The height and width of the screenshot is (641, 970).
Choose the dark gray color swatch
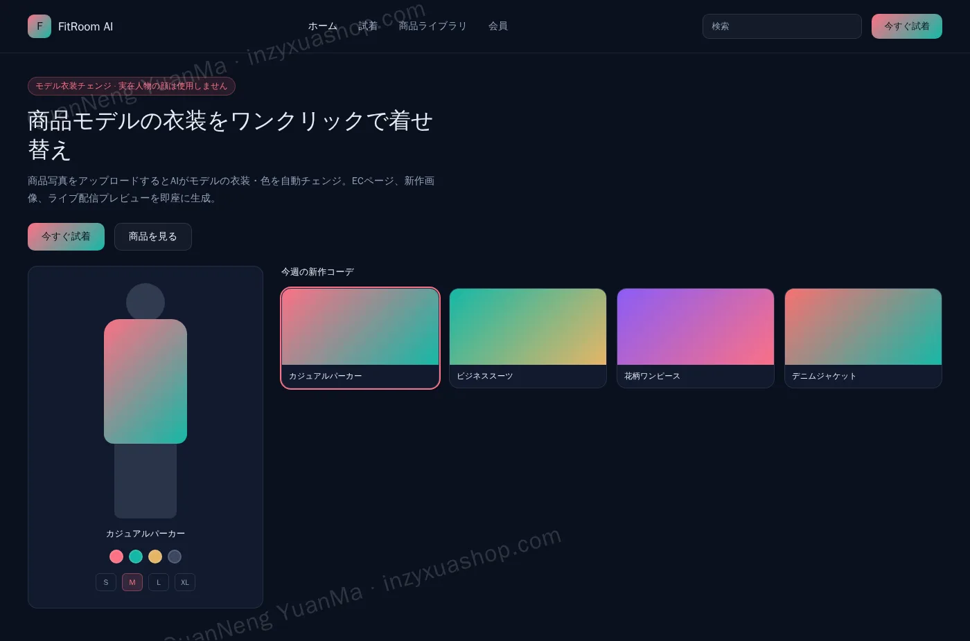175,557
